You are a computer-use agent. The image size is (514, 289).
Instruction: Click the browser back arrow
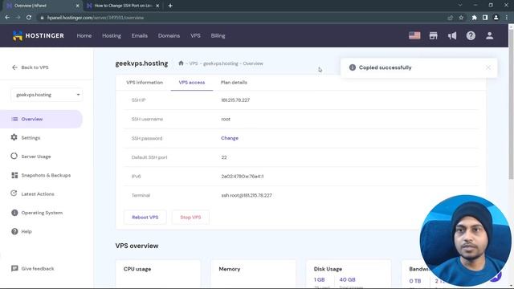(x=7, y=18)
